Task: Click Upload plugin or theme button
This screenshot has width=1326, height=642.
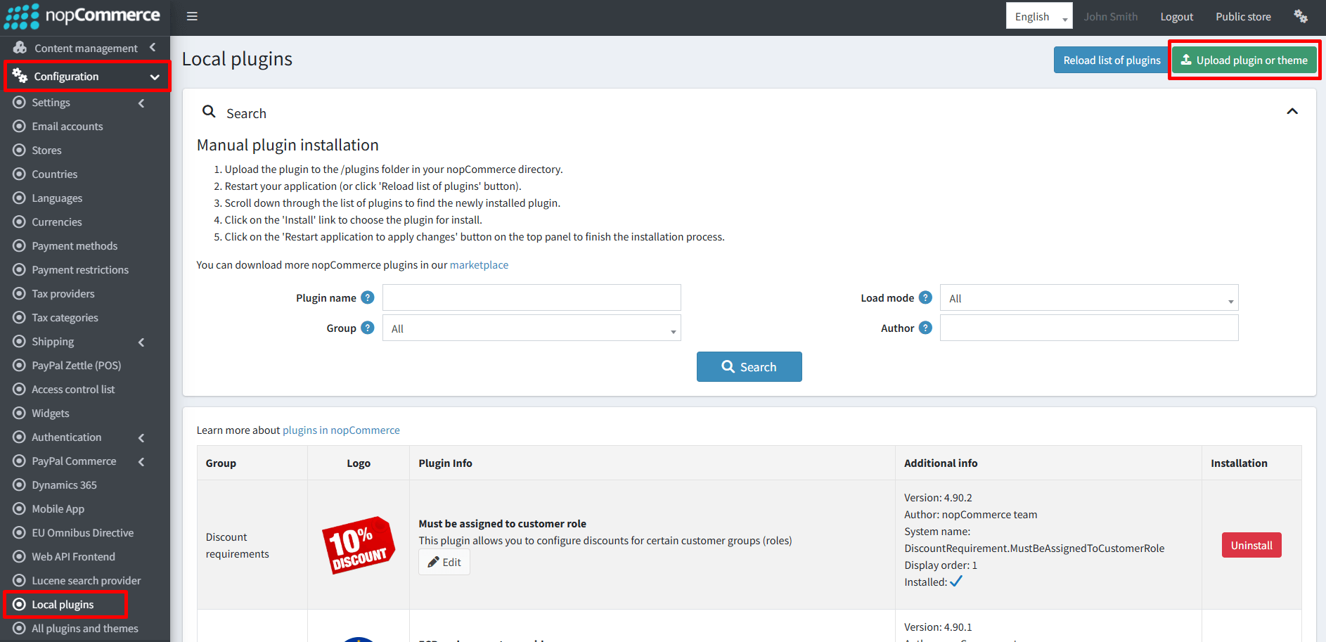Action: click(1244, 60)
